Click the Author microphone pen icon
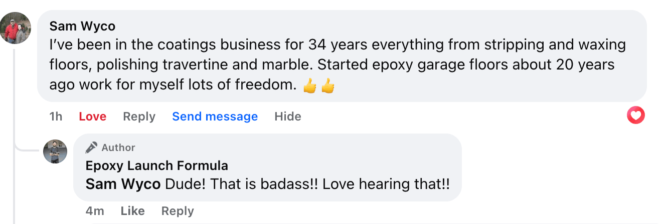This screenshot has height=224, width=663. point(91,147)
